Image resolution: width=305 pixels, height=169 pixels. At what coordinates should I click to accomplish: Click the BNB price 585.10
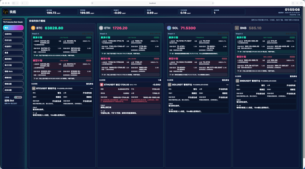(255, 28)
